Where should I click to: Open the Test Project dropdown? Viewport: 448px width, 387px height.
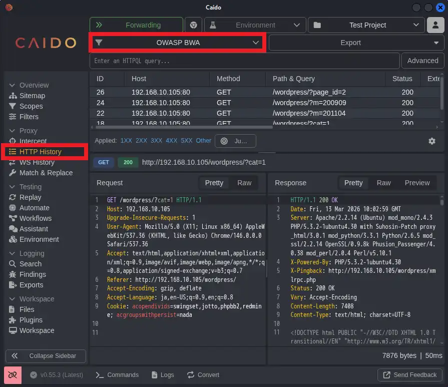click(x=366, y=25)
